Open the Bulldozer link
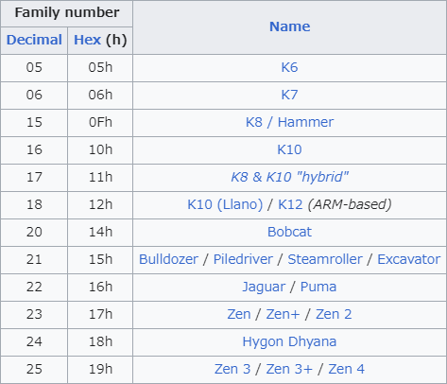 (168, 259)
